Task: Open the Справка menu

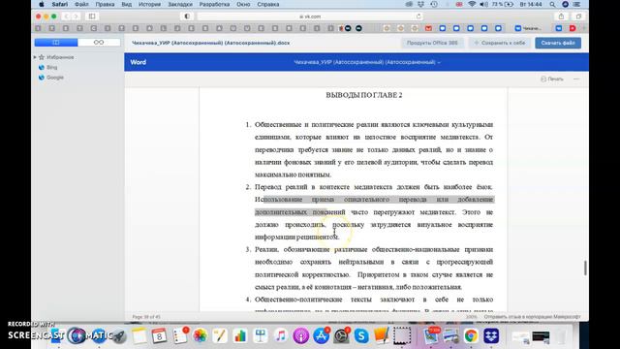Action: click(x=267, y=4)
